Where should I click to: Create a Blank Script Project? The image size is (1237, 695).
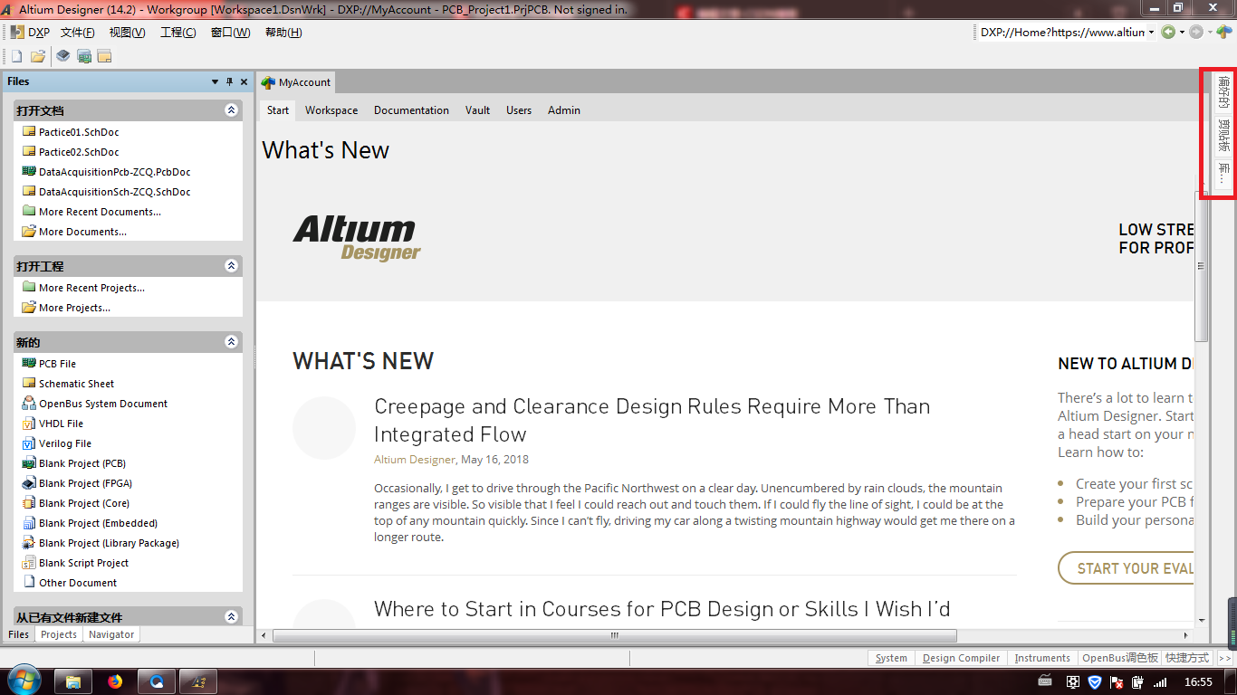pyautogui.click(x=83, y=563)
